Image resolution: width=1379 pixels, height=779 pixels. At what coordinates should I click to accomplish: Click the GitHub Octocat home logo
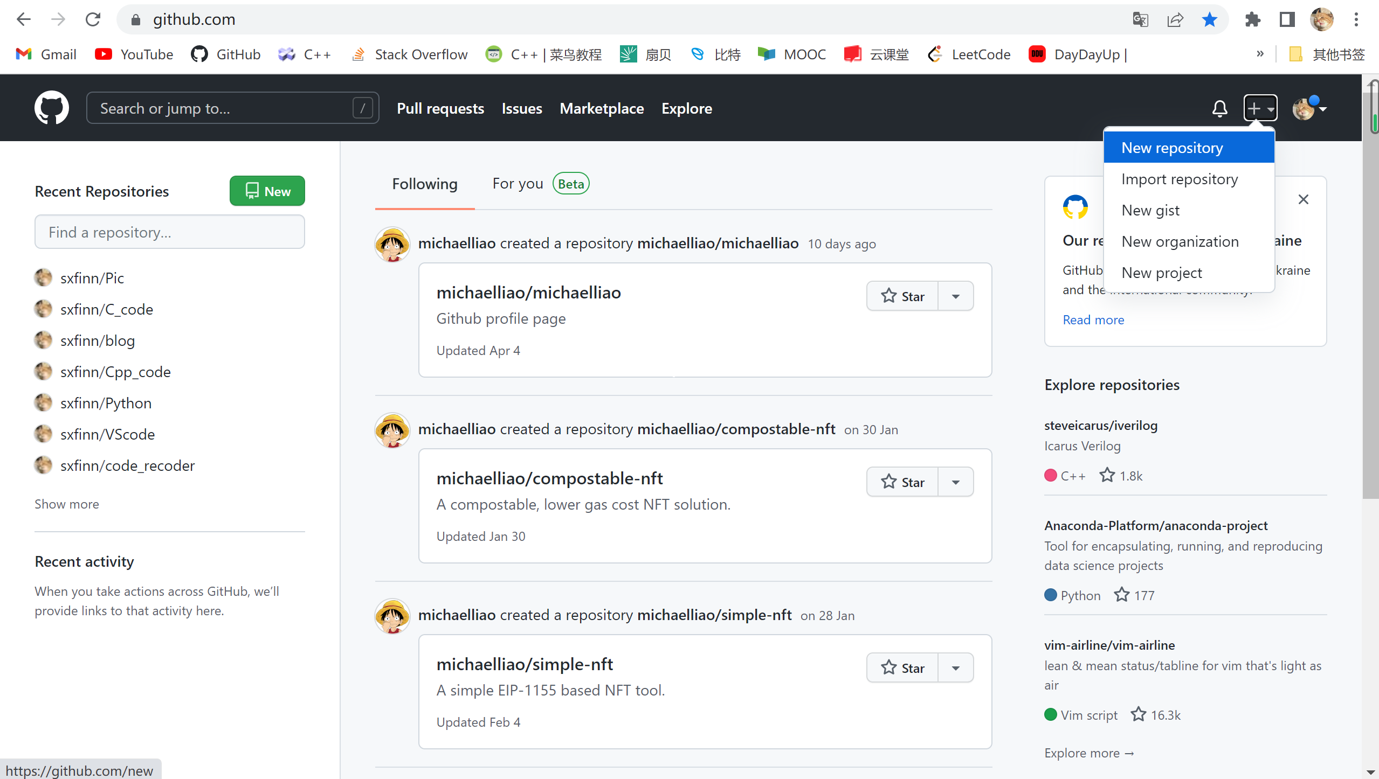point(51,108)
